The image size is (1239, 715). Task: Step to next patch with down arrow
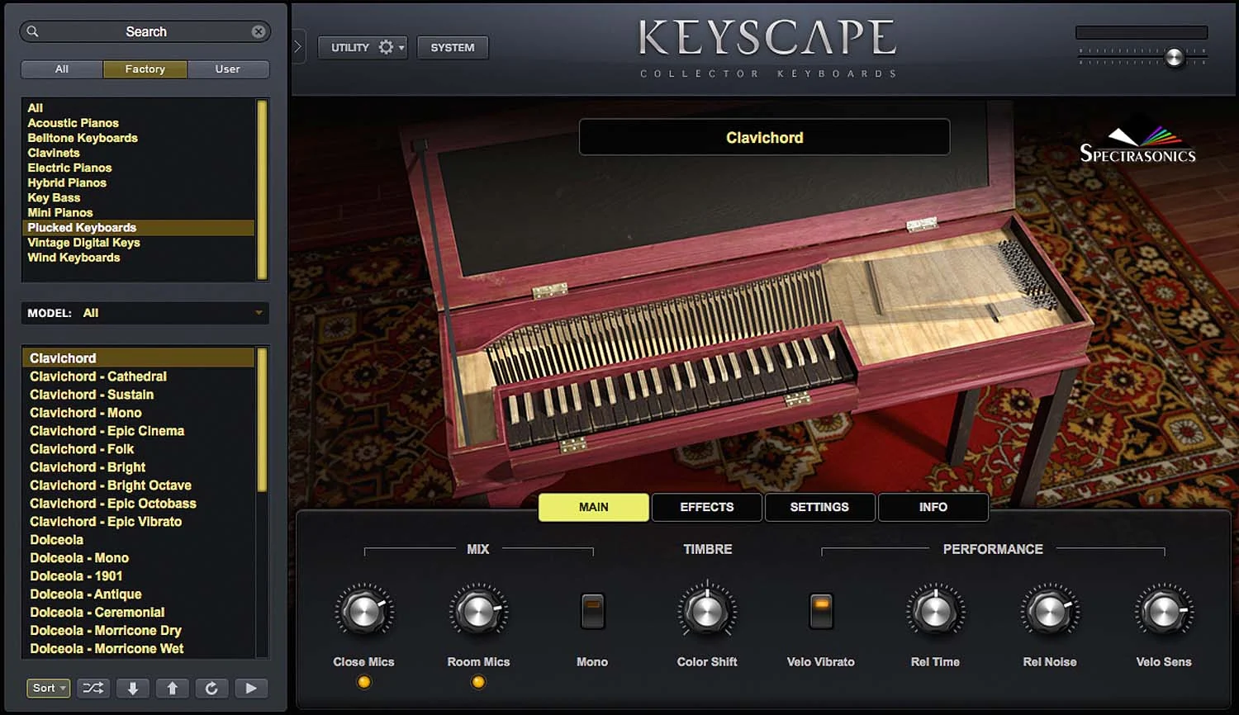tap(133, 688)
